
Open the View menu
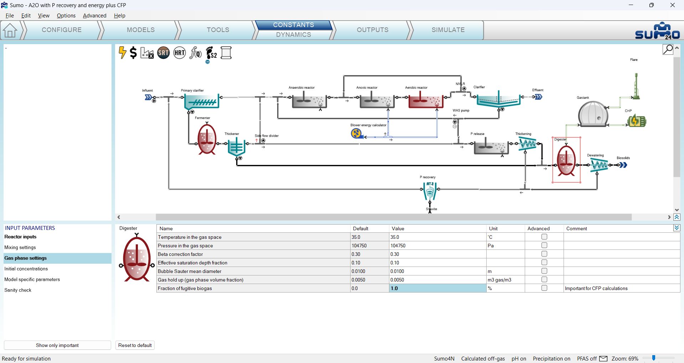point(44,16)
